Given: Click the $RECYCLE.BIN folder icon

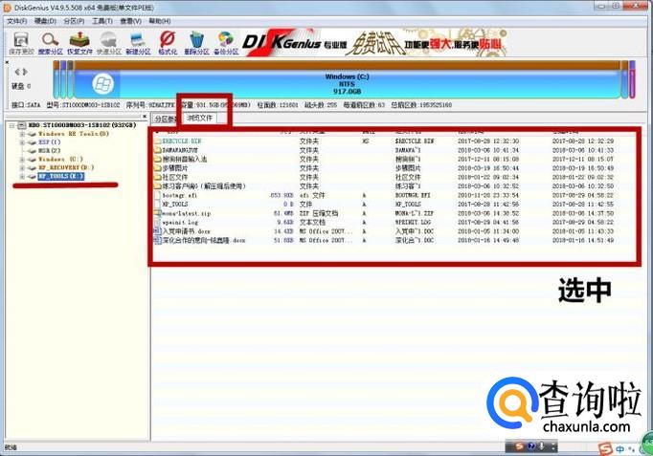Looking at the screenshot, I should 157,141.
